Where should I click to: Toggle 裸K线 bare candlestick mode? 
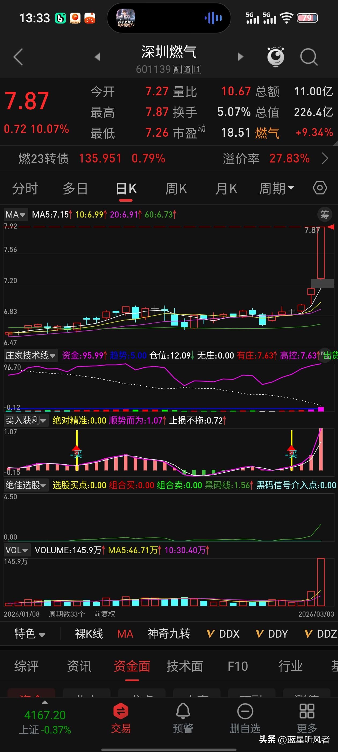click(x=89, y=634)
